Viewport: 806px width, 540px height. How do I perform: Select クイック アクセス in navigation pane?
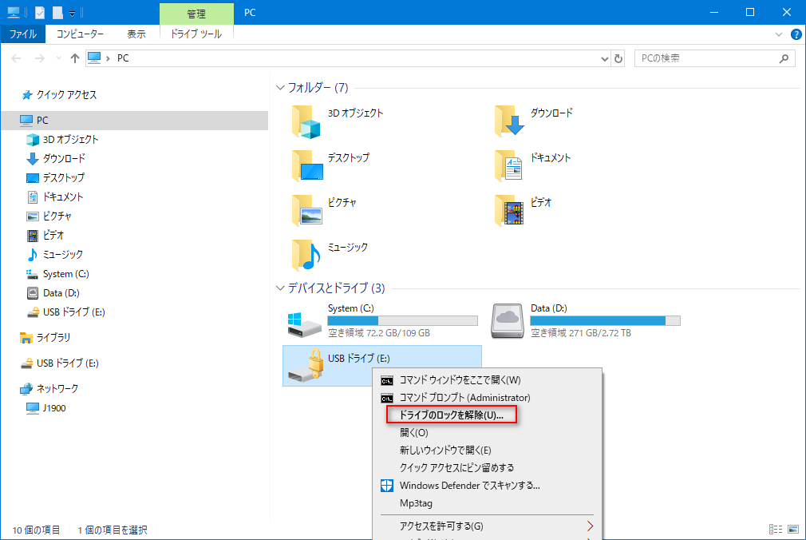coord(66,94)
